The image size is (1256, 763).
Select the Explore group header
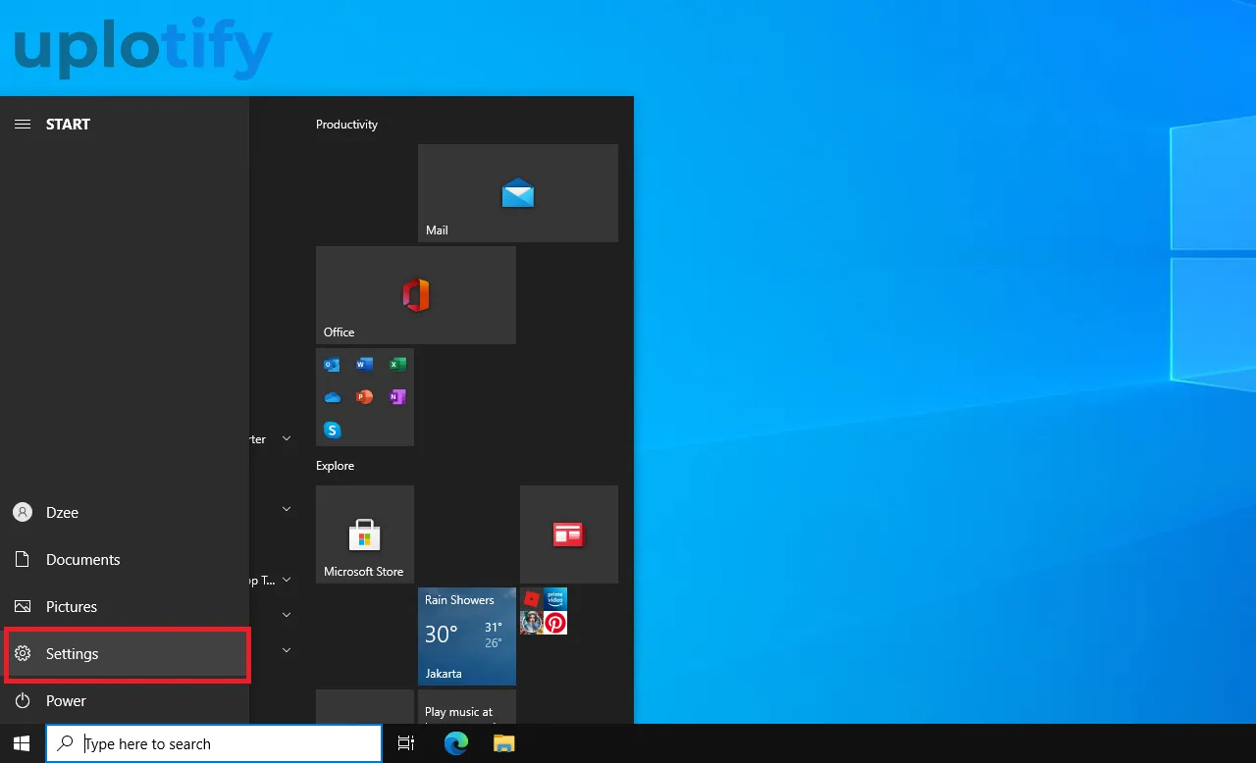[x=335, y=466]
